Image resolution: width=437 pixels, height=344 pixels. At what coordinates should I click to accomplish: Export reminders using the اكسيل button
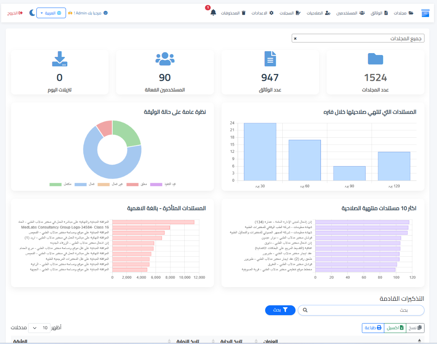tap(395, 328)
